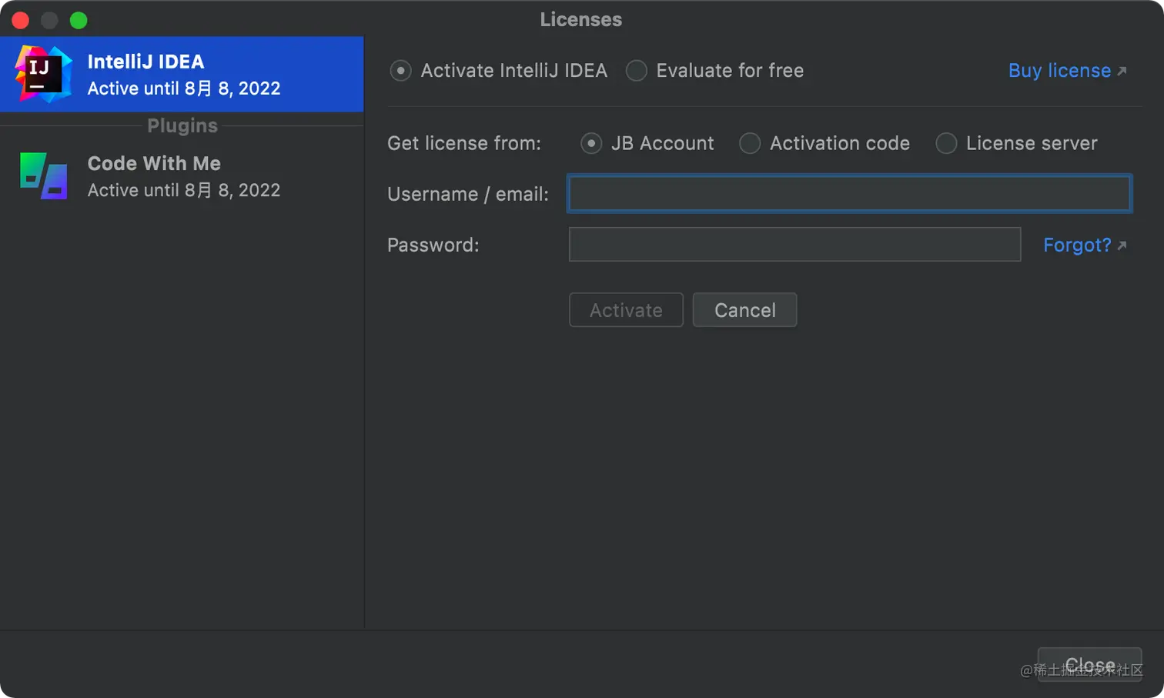Click the Cancel button
The height and width of the screenshot is (698, 1164).
click(744, 310)
